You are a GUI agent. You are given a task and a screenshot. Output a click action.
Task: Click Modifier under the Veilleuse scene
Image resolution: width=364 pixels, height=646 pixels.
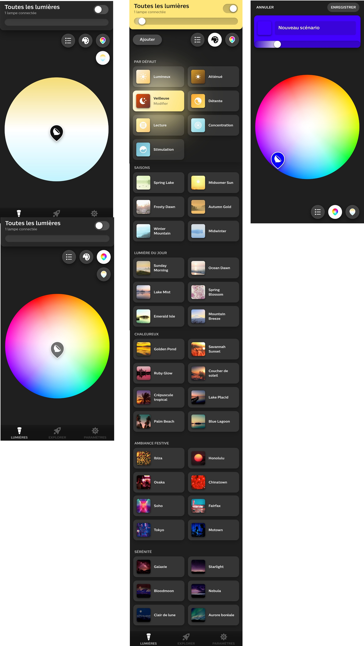[x=161, y=103]
